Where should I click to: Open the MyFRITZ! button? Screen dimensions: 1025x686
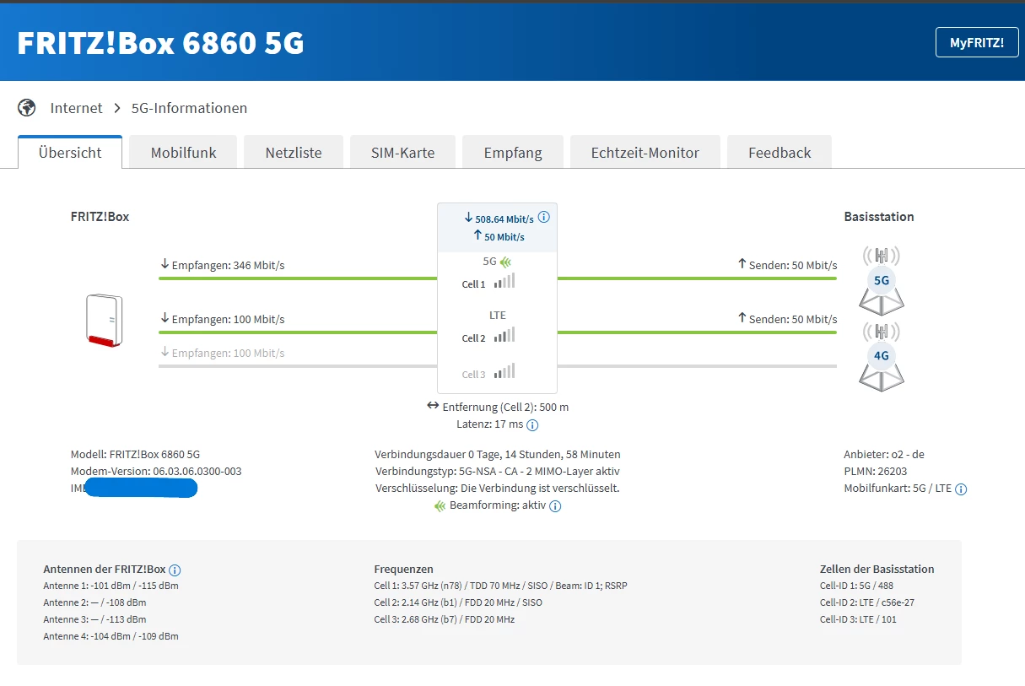[976, 42]
